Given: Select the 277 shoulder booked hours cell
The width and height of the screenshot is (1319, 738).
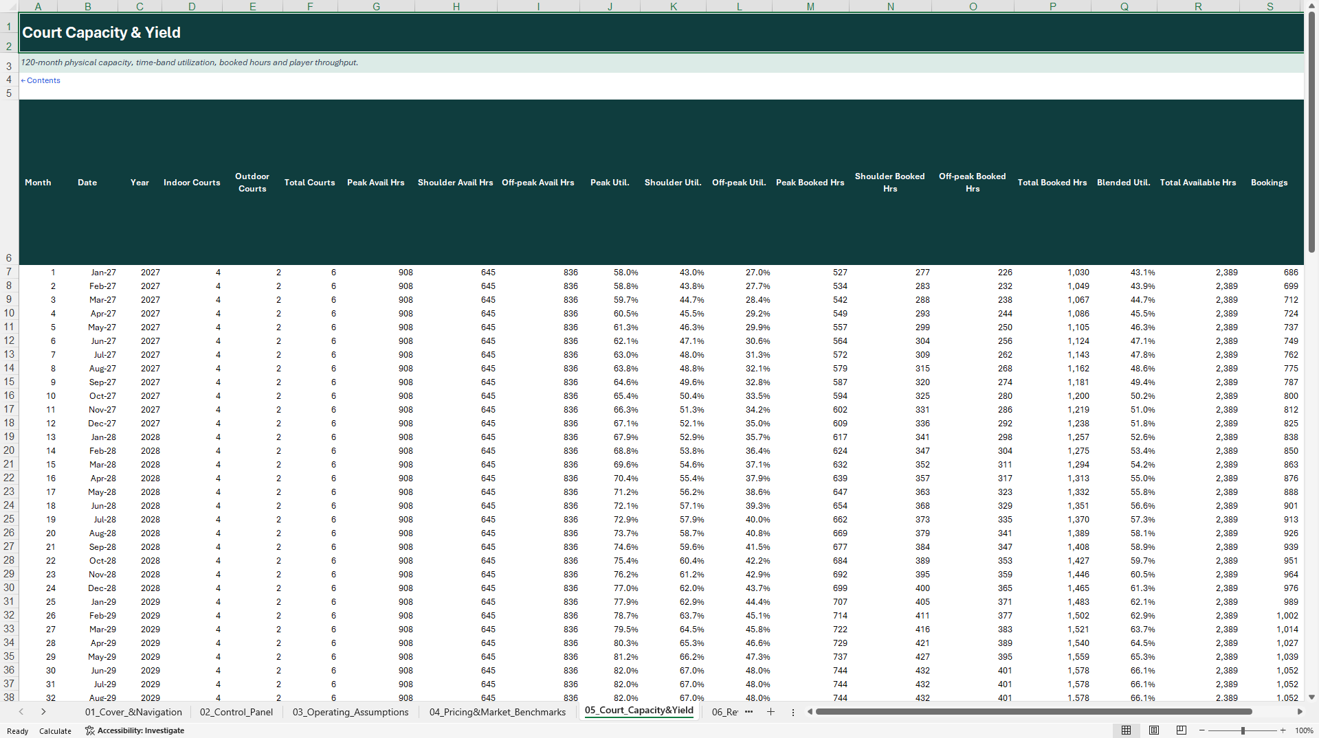Looking at the screenshot, I should pyautogui.click(x=890, y=273).
